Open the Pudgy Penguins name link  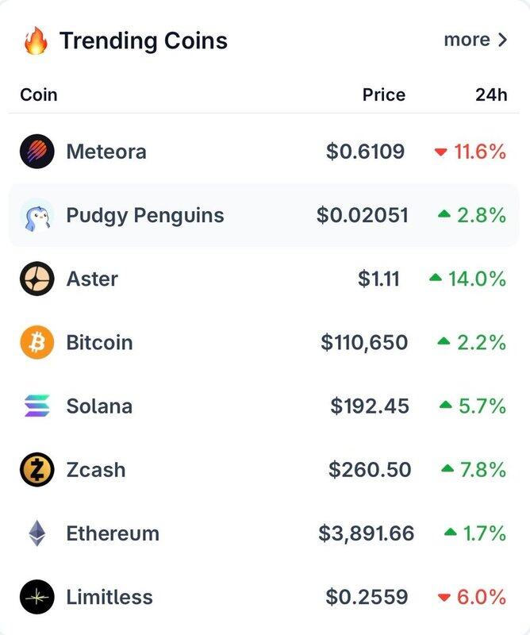tap(145, 215)
